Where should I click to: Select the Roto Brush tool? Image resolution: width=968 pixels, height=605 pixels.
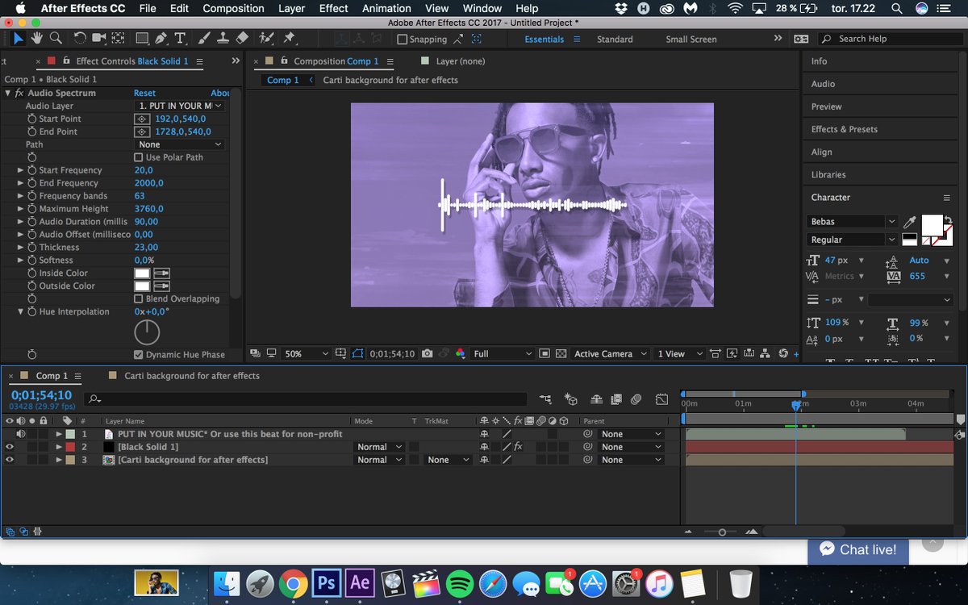(x=267, y=38)
